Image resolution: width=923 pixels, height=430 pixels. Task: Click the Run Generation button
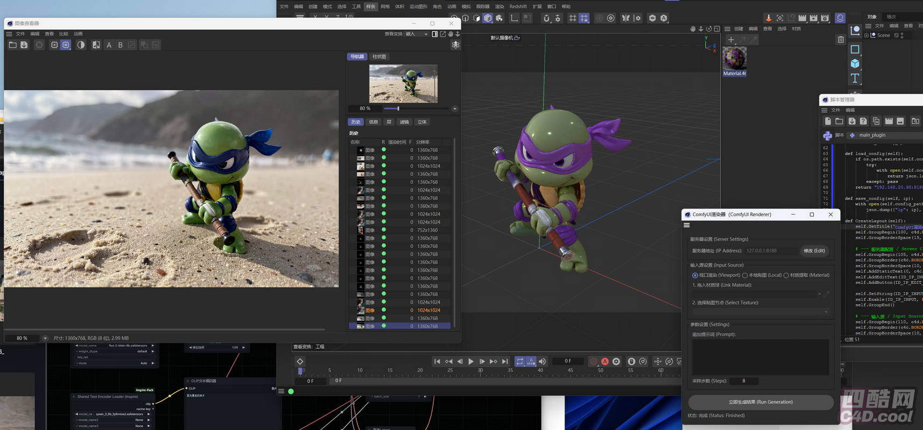760,402
